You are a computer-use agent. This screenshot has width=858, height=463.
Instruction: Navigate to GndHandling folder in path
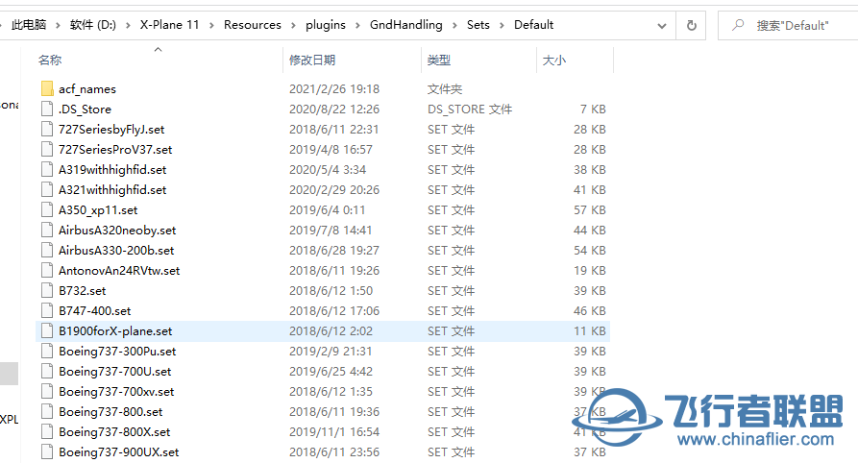(406, 25)
